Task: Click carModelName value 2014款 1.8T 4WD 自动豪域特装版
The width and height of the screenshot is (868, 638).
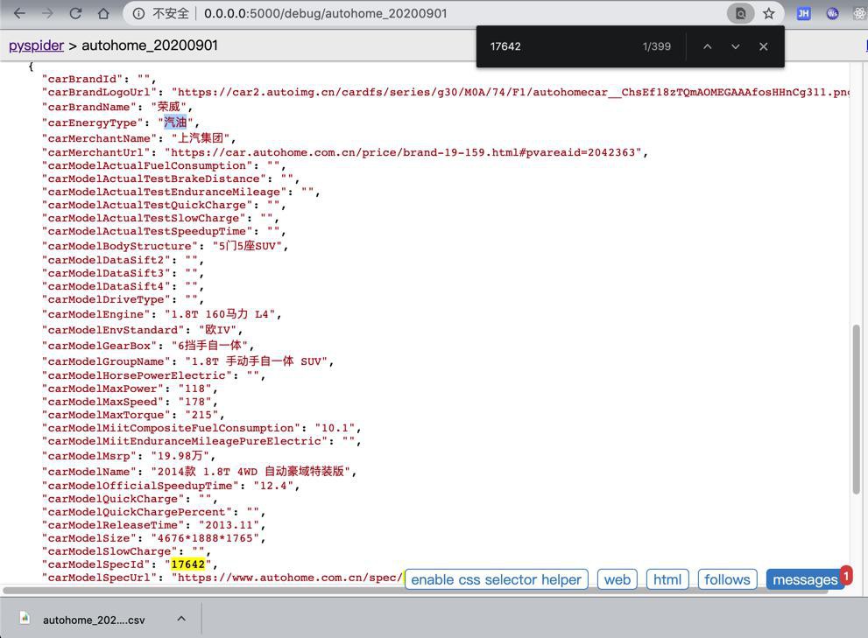Action: (251, 472)
